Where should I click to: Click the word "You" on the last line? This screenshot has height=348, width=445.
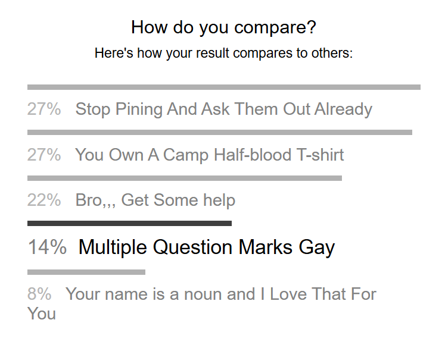(x=42, y=313)
